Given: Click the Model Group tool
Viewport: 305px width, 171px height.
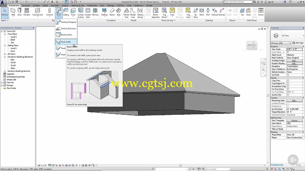Looking at the screenshot, I should coord(140,13).
